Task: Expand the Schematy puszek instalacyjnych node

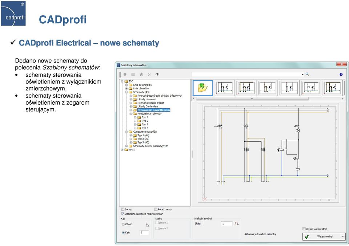Action: pyautogui.click(x=127, y=146)
